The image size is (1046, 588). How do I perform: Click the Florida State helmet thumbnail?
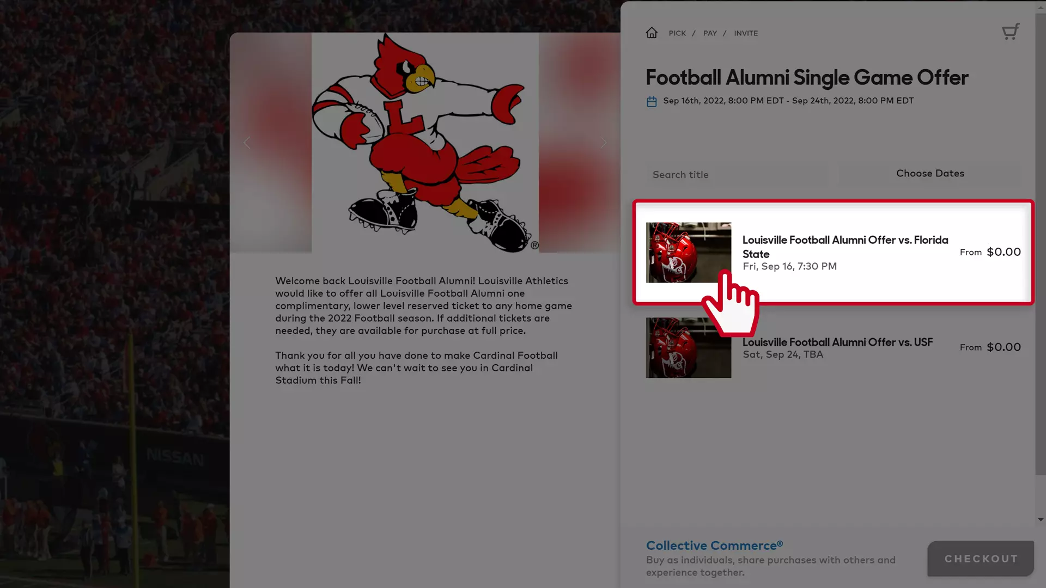[x=689, y=253]
